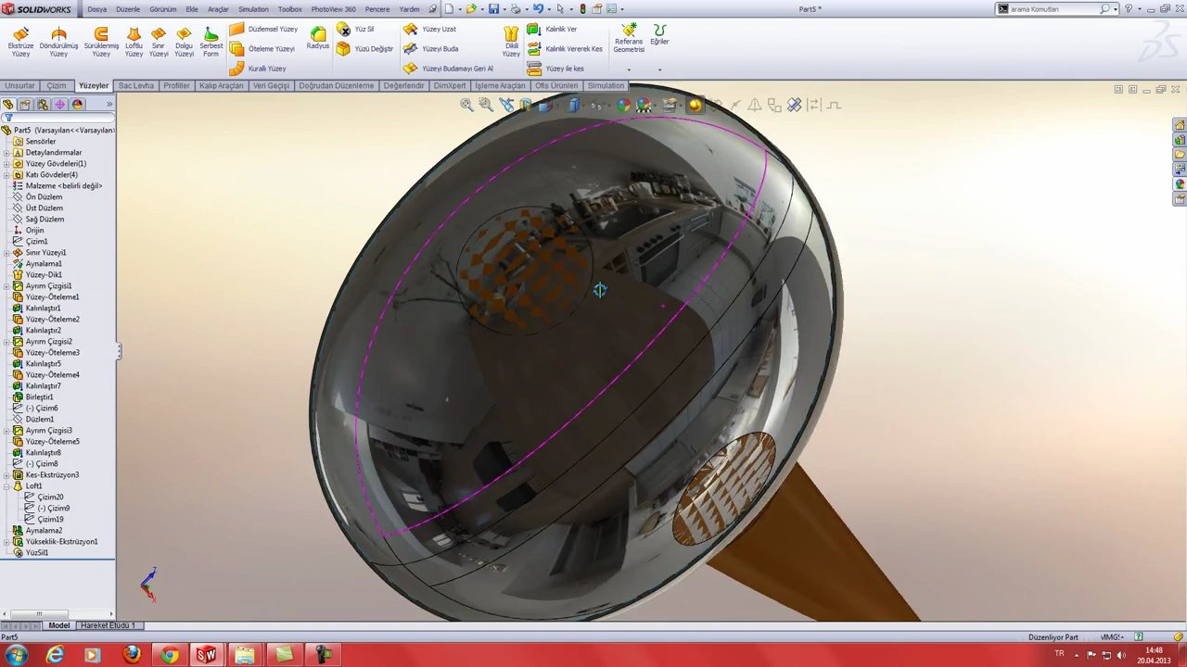Select the Sınır Yüzeyi tool

coord(159,42)
